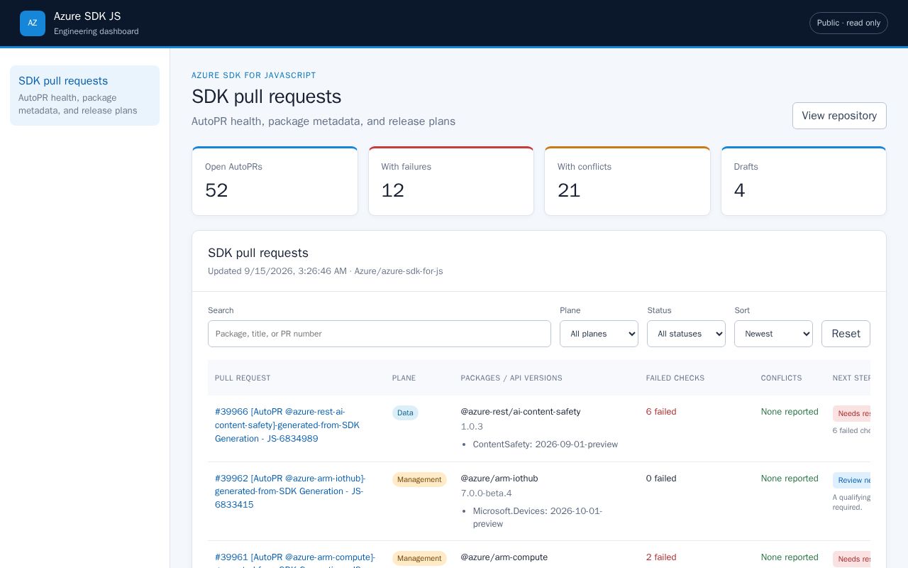908x568 pixels.
Task: Open PR #39966 azure-rest ai-content-safety link
Action: click(x=287, y=425)
